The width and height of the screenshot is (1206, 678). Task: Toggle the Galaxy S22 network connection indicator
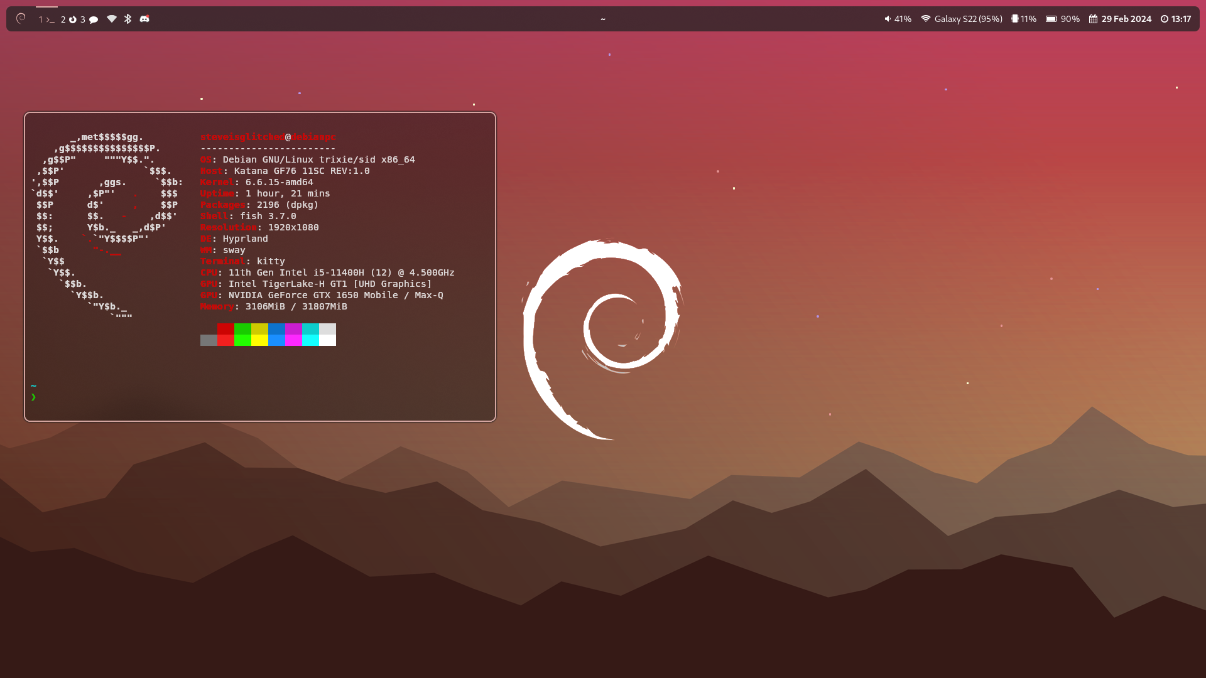tap(961, 19)
